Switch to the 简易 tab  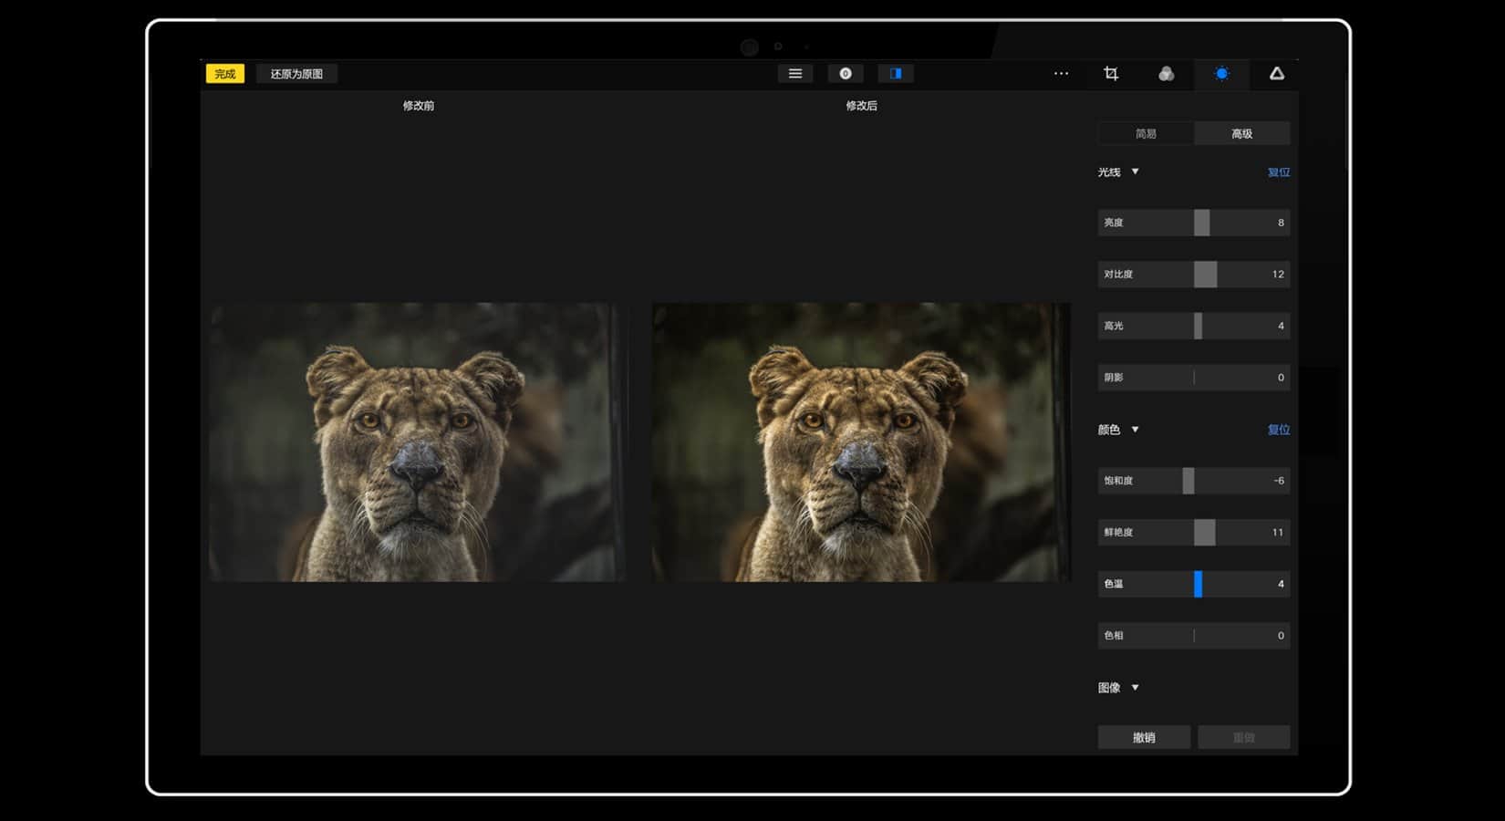coord(1146,134)
